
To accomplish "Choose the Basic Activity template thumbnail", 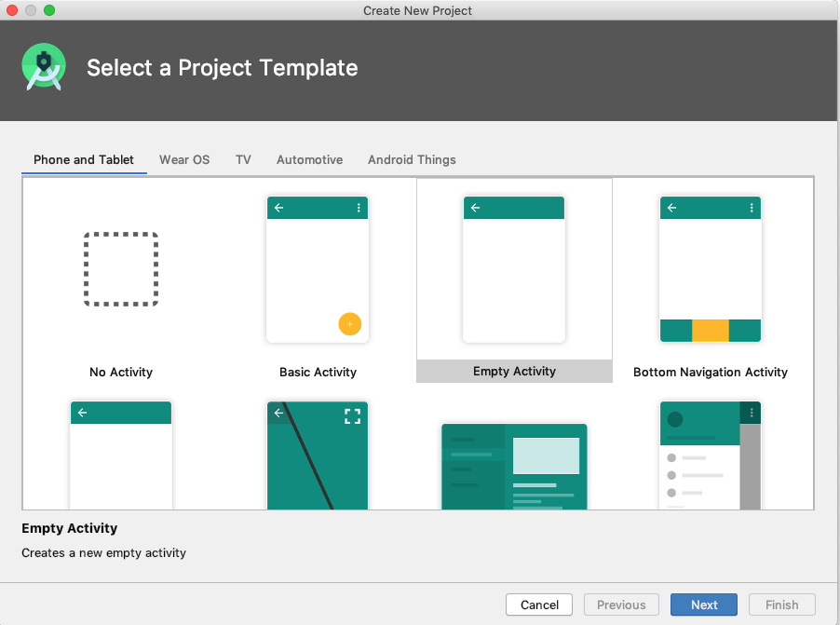I will tap(318, 269).
